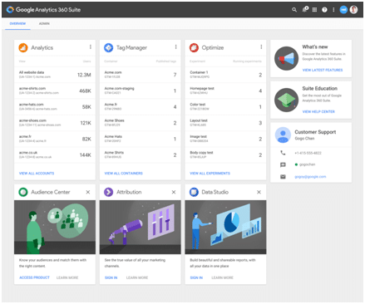365x304 pixels.
Task: Select the acme-hats.com view row
Action: pyautogui.click(x=55, y=106)
